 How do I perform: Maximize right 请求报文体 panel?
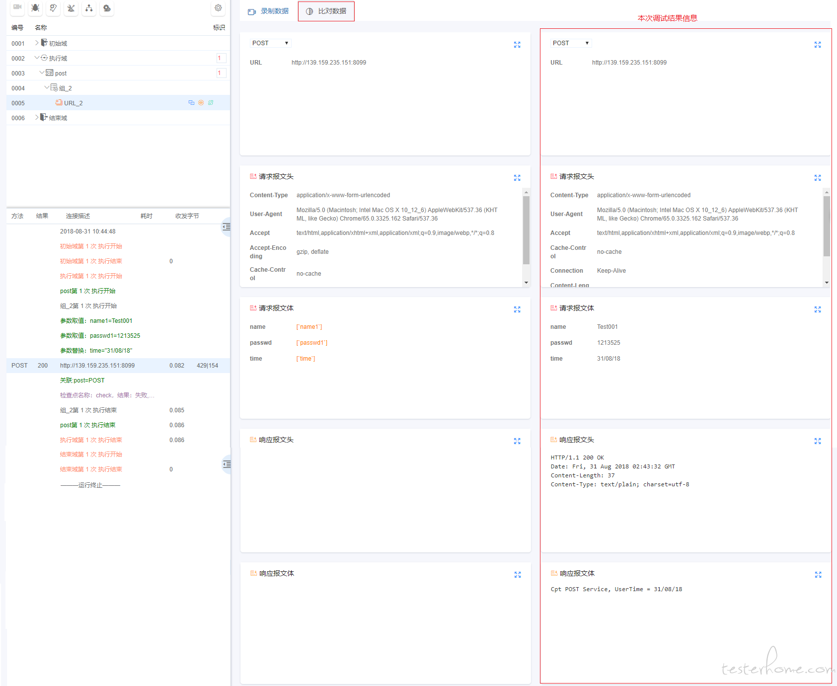coord(818,309)
